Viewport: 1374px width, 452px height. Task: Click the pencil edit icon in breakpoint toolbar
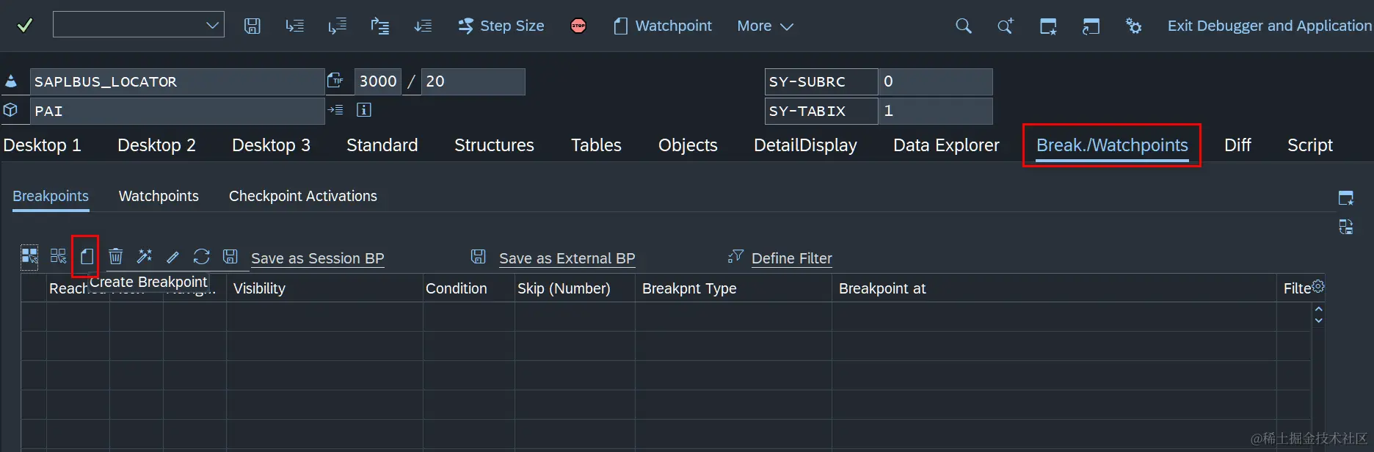[173, 256]
